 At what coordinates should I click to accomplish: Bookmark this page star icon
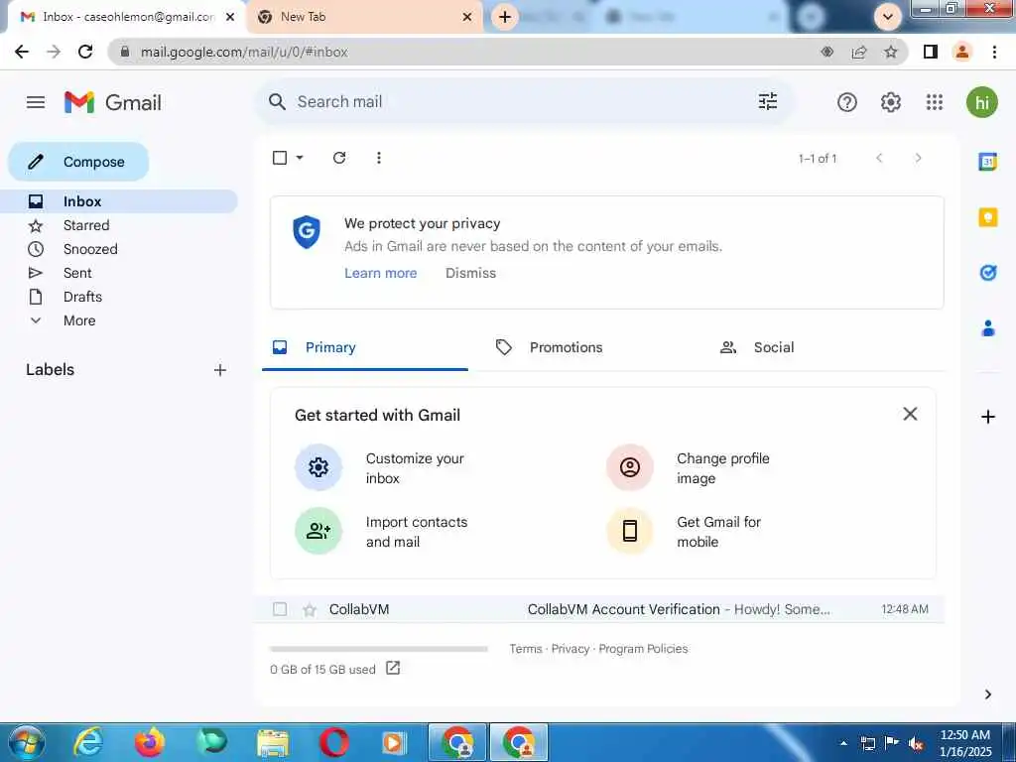coord(891,52)
